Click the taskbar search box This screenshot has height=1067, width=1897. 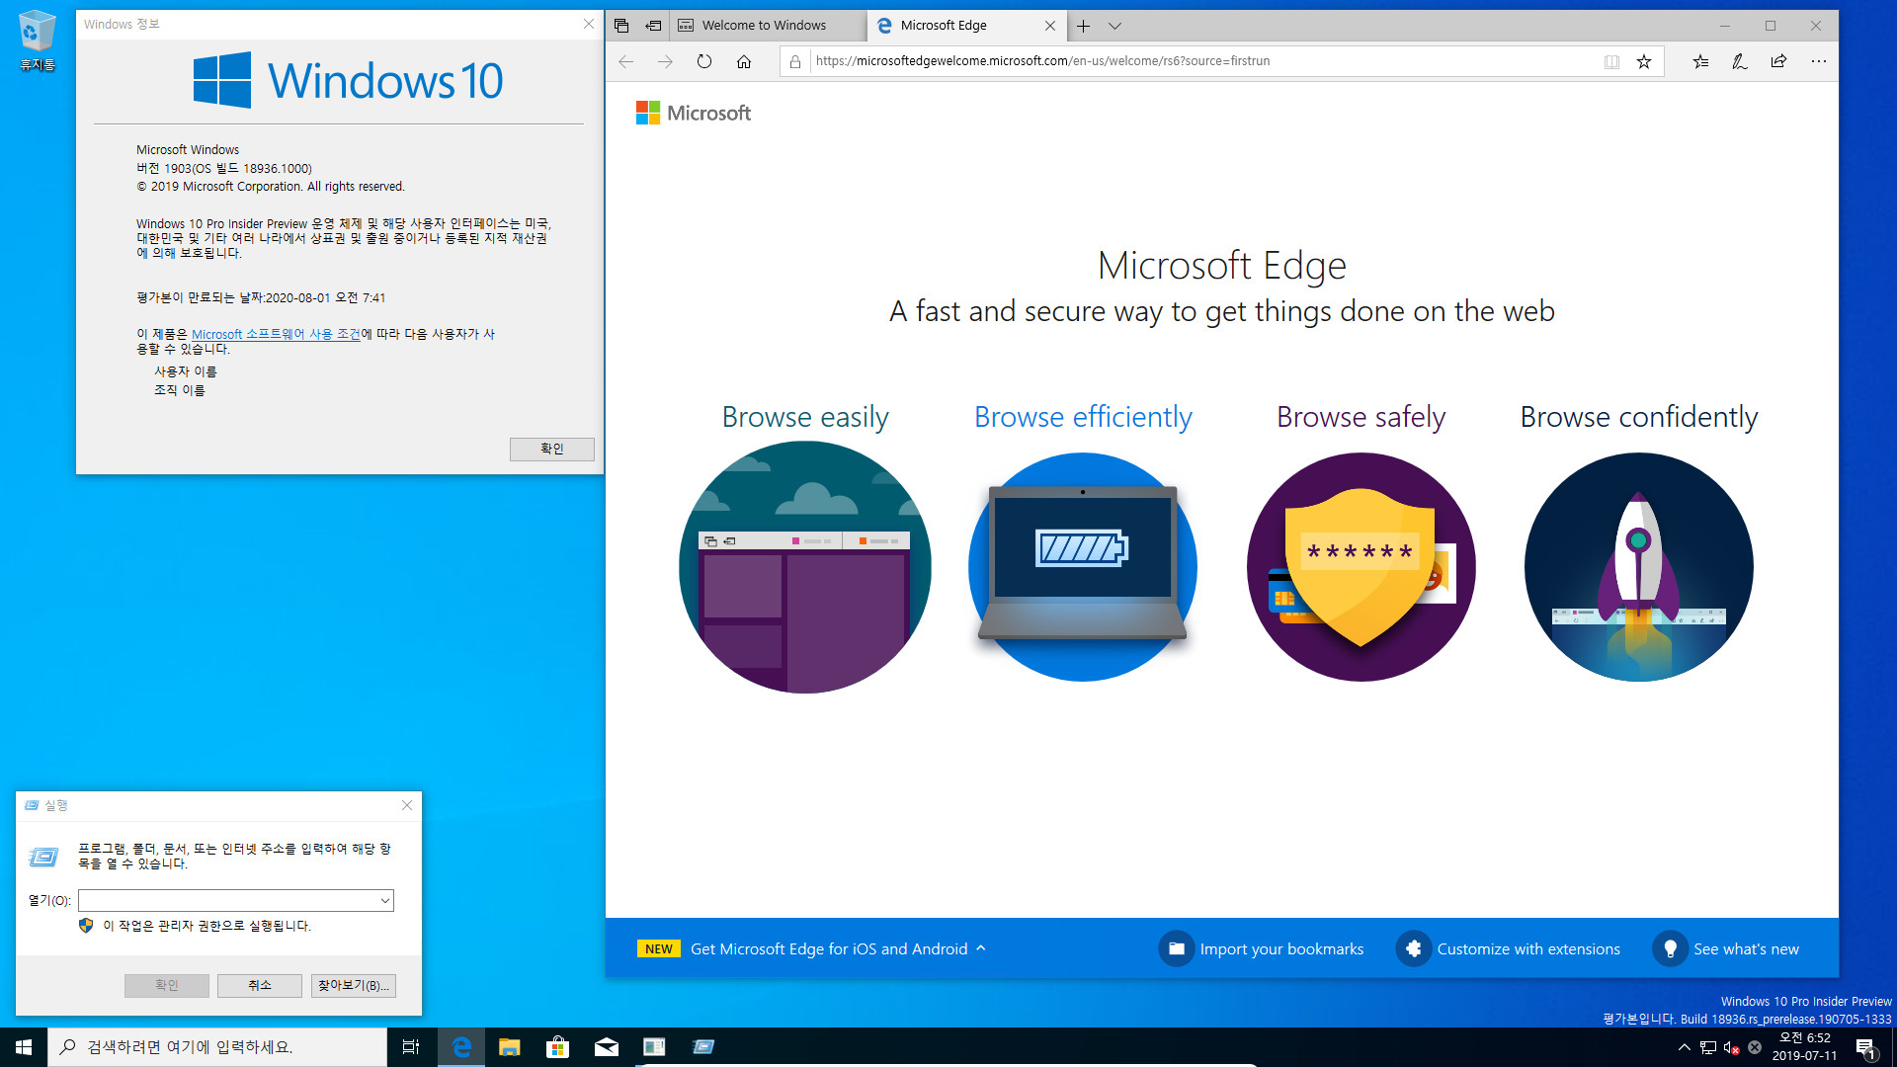pyautogui.click(x=217, y=1047)
